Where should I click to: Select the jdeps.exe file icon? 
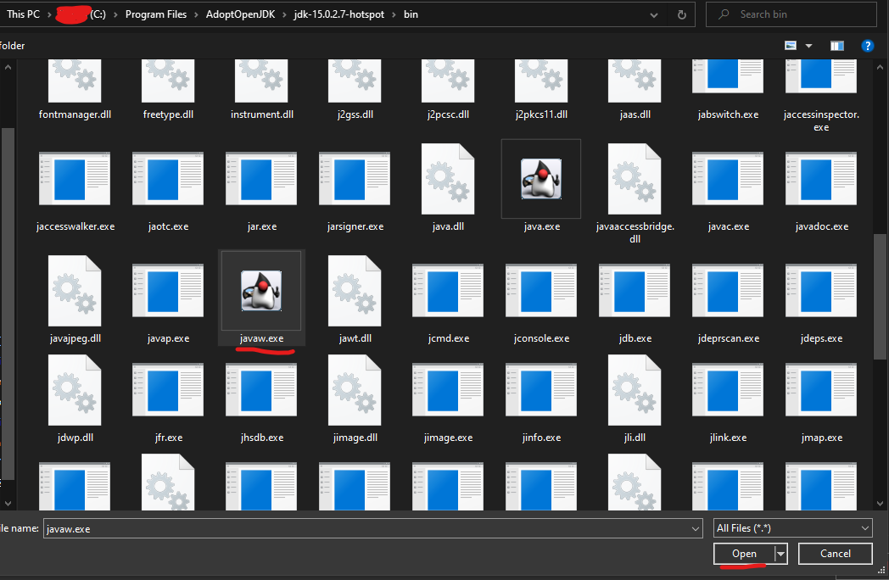point(821,290)
